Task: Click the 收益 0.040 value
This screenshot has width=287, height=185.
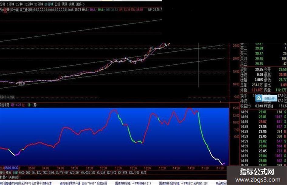Action: (259, 106)
